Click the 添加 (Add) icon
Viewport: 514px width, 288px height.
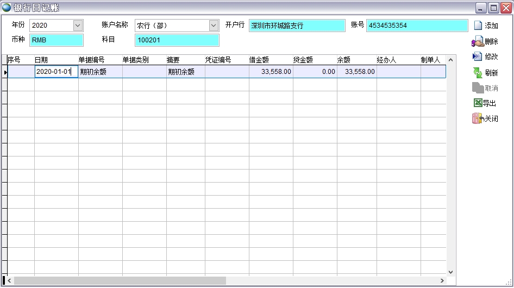(x=478, y=26)
